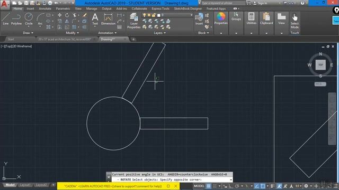Viewport: 339px width, 190px height.
Task: Switch to the Annotate ribbon tab
Action: (45, 8)
